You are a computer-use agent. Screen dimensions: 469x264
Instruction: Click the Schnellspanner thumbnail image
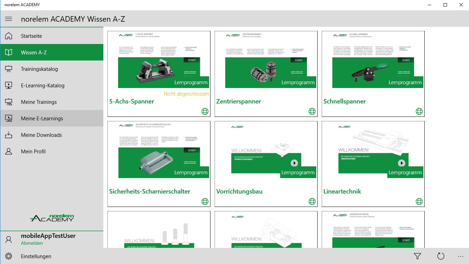tap(373, 60)
